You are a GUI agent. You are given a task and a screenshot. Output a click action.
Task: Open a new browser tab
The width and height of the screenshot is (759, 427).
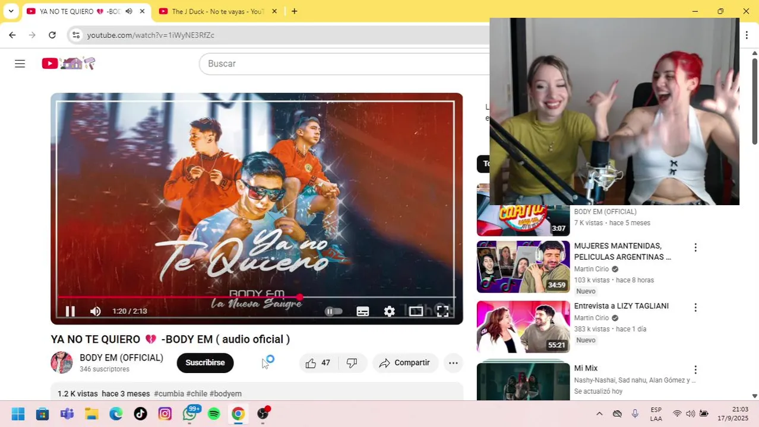294,11
